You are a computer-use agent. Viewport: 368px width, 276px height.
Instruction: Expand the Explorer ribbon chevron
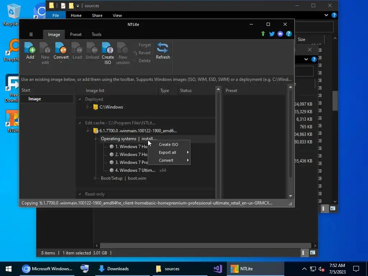(326, 15)
